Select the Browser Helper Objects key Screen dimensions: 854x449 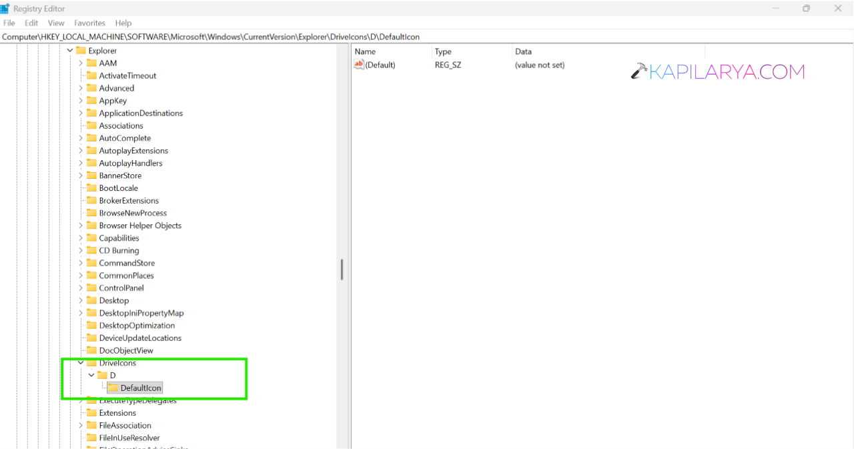tap(140, 226)
